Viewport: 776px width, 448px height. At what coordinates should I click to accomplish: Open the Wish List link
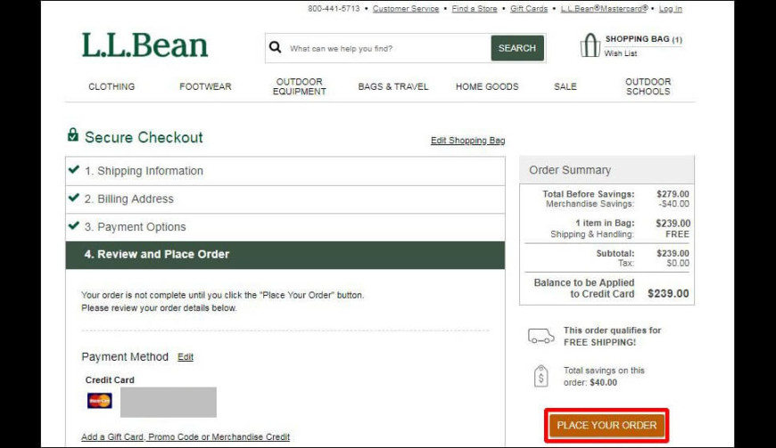621,53
